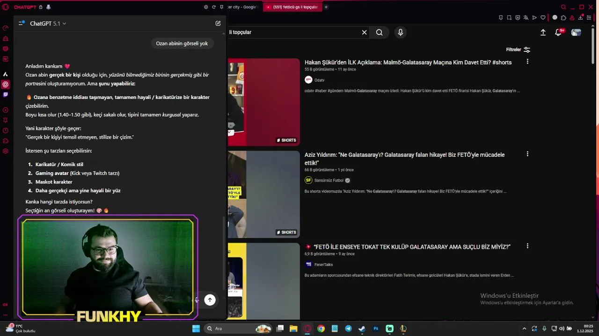Add page to bookmarks heart icon
The height and width of the screenshot is (336, 599).
pos(543,18)
